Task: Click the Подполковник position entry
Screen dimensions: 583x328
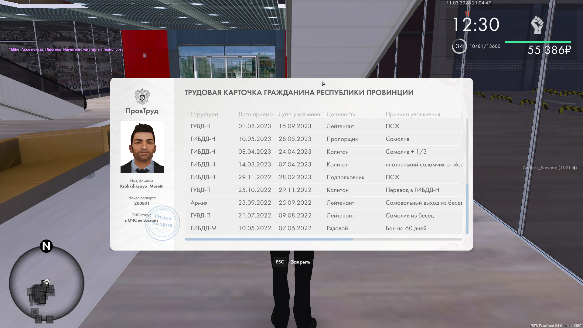Action: pyautogui.click(x=345, y=177)
